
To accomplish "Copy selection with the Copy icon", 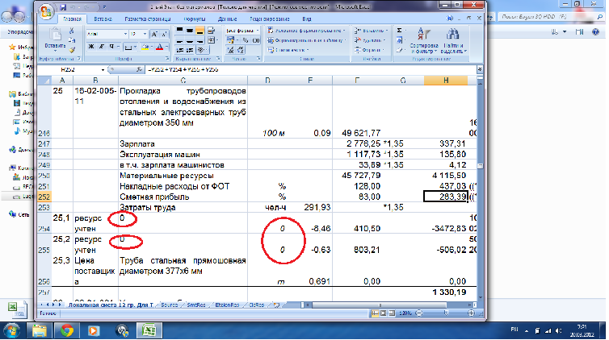I will pyautogui.click(x=72, y=40).
